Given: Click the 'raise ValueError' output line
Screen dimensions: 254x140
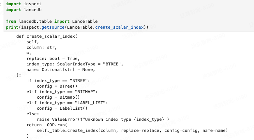Looking at the screenshot, I should click(x=103, y=119).
